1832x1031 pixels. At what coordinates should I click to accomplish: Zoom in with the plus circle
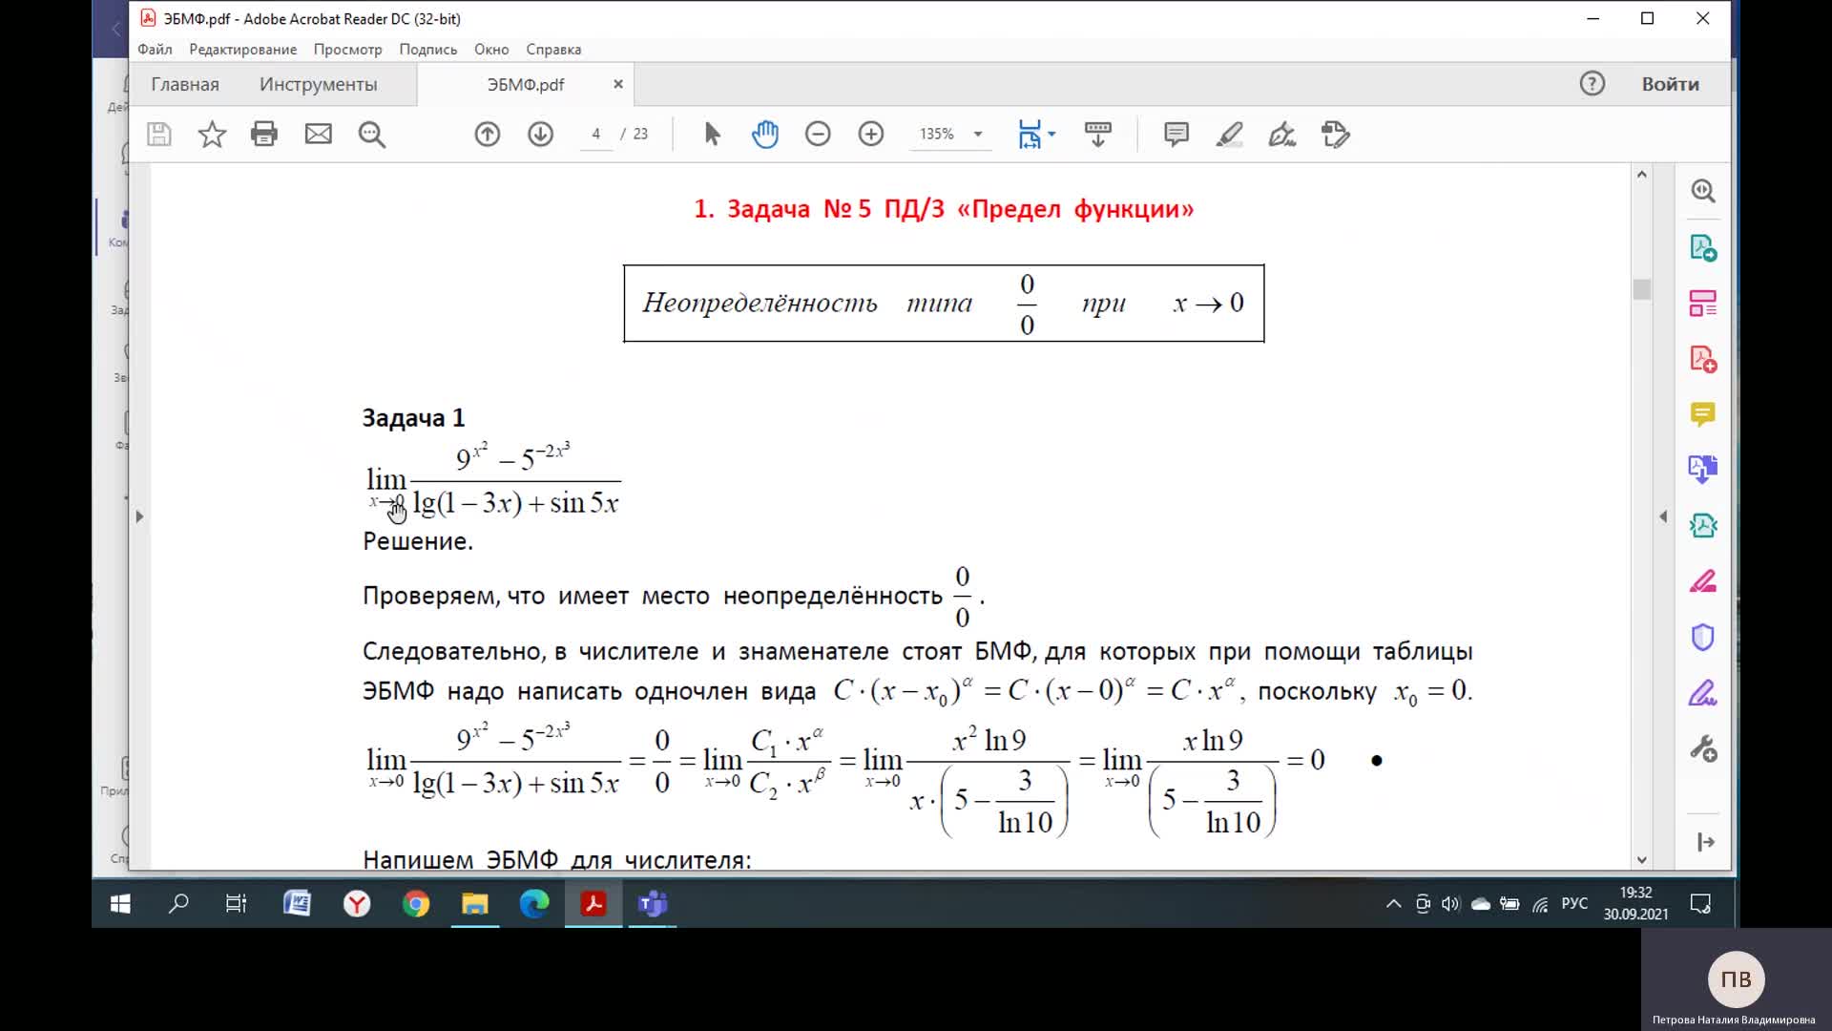click(871, 135)
